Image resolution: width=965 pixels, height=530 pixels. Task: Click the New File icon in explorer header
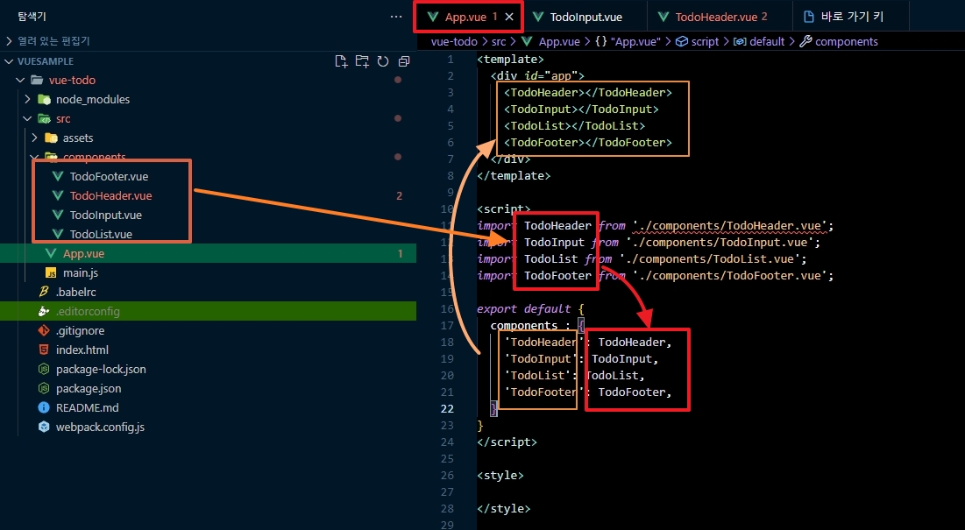341,60
